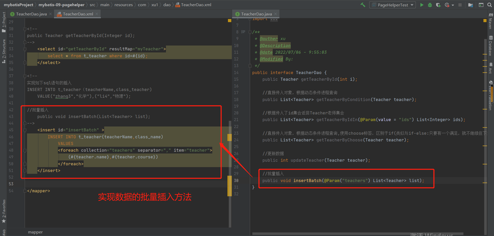Click com in the navigation breadcrumb

click(x=142, y=5)
